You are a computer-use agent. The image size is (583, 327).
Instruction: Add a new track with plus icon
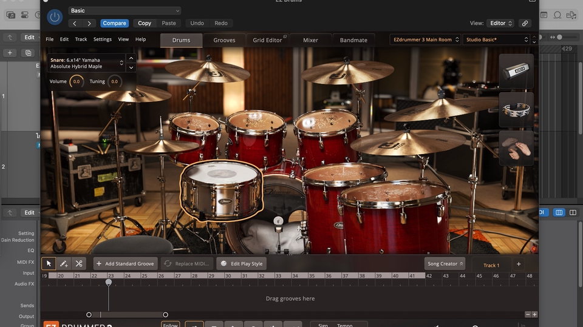click(x=518, y=265)
